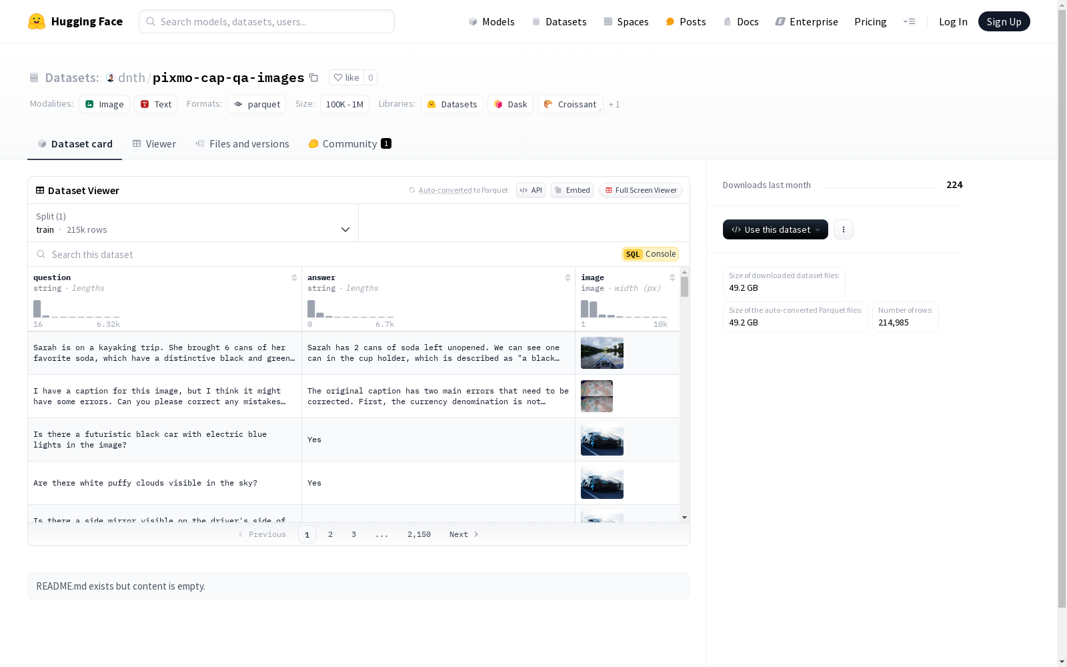Sort the answer column
This screenshot has height=667, width=1067.
pos(568,277)
